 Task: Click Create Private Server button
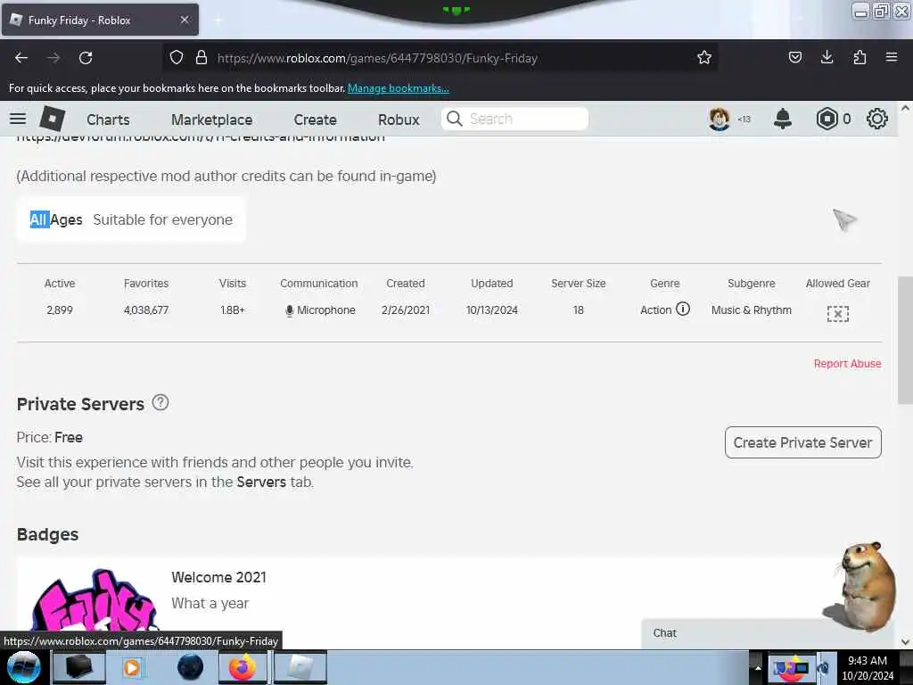[803, 442]
